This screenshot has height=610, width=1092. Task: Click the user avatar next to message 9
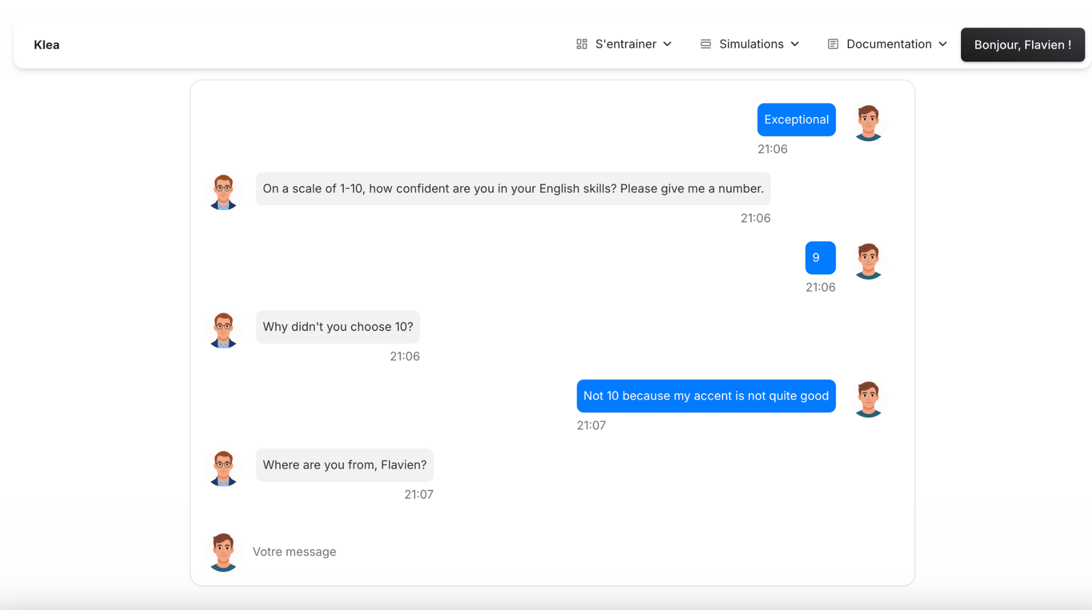[868, 261]
